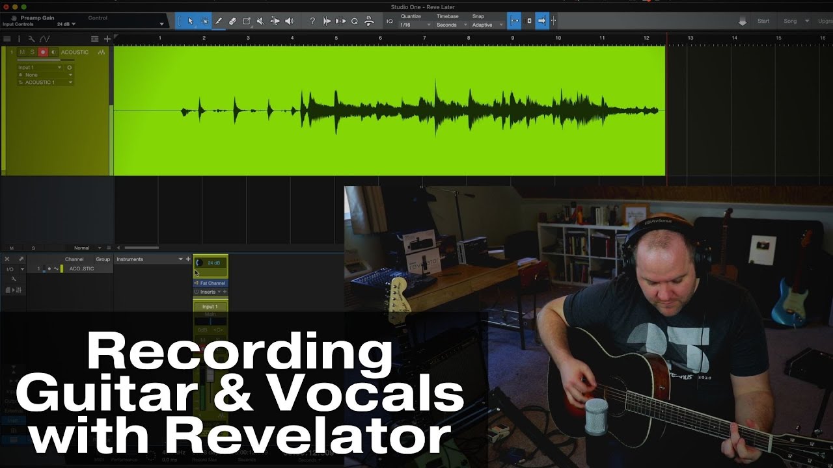Image resolution: width=833 pixels, height=468 pixels.
Task: Expand the Instruments panel dropdown arrow
Action: tap(180, 259)
